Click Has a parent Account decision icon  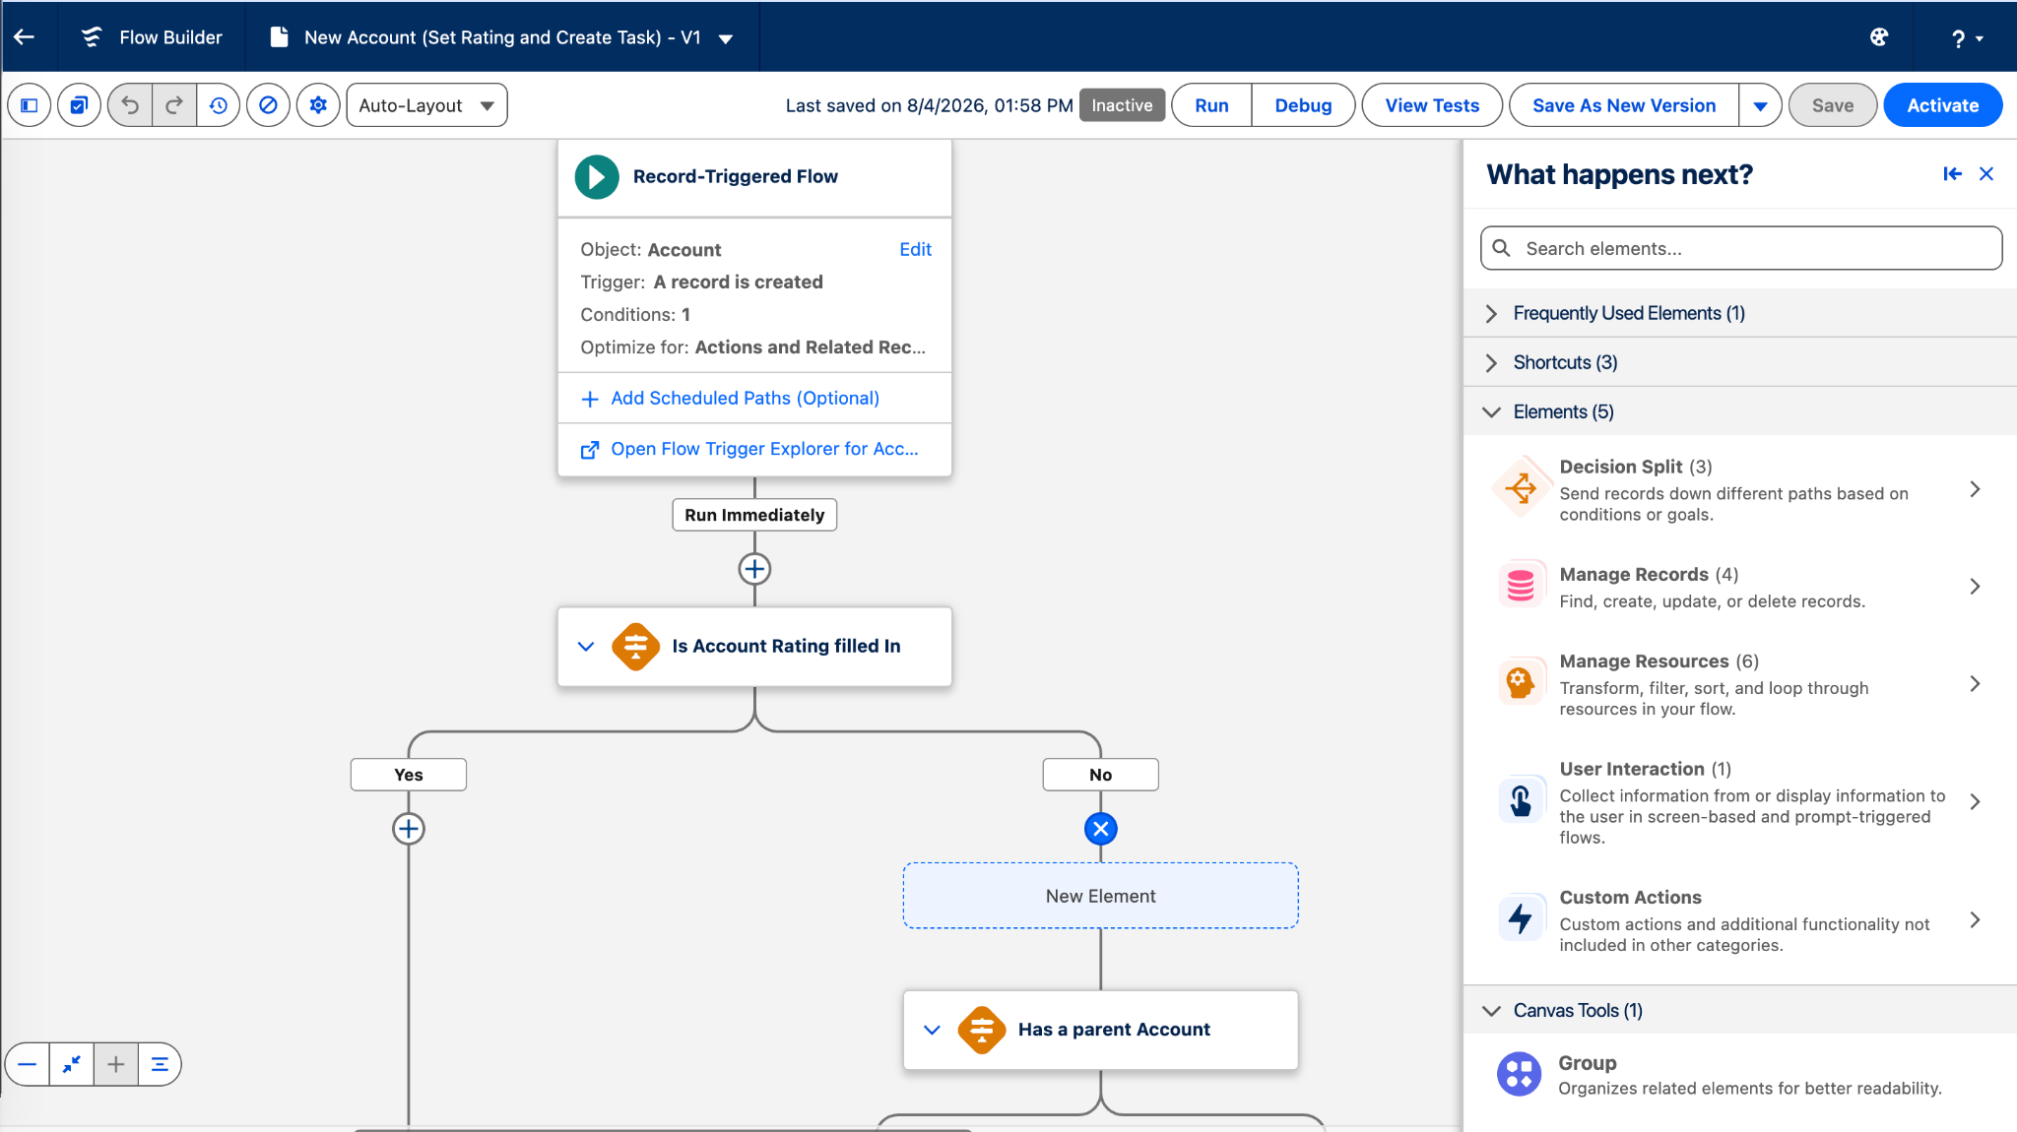pyautogui.click(x=982, y=1030)
